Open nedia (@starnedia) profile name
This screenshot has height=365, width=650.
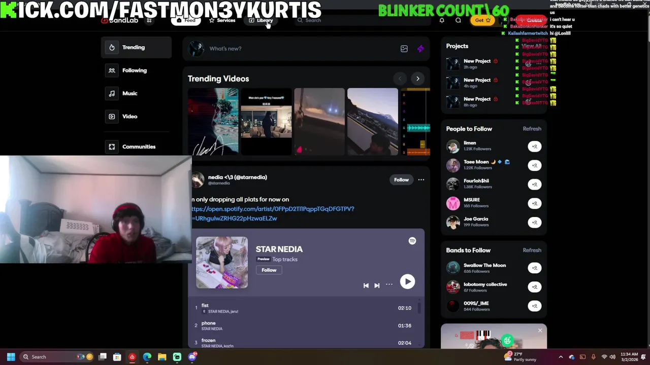coord(237,177)
